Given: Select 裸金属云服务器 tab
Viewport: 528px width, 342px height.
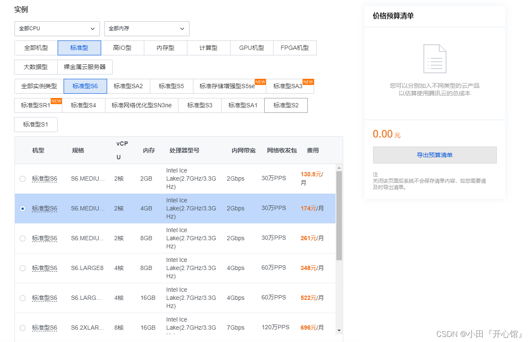Looking at the screenshot, I should 85,67.
